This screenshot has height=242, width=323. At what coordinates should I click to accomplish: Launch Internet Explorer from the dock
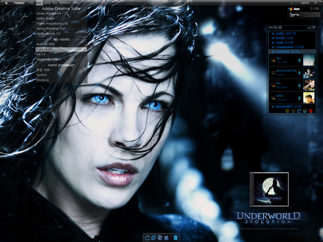[x=154, y=237]
